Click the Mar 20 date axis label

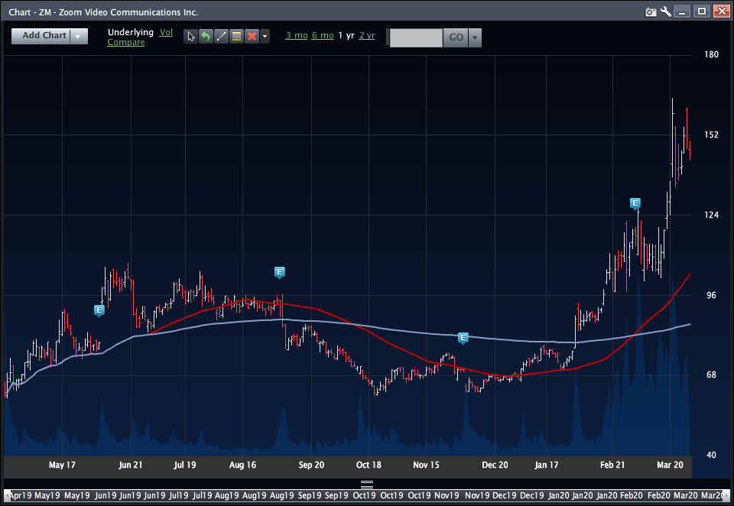click(x=670, y=465)
